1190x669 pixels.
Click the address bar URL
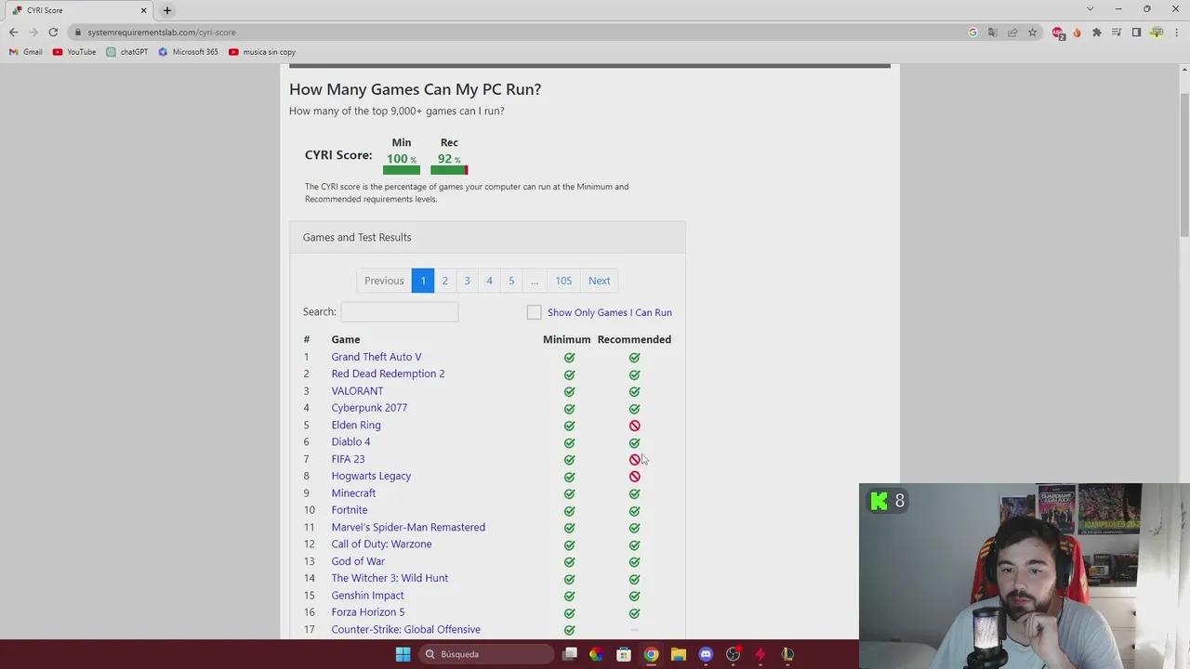click(162, 33)
